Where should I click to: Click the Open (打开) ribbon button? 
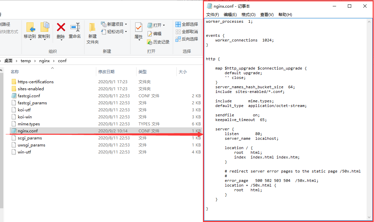pyautogui.click(x=156, y=25)
